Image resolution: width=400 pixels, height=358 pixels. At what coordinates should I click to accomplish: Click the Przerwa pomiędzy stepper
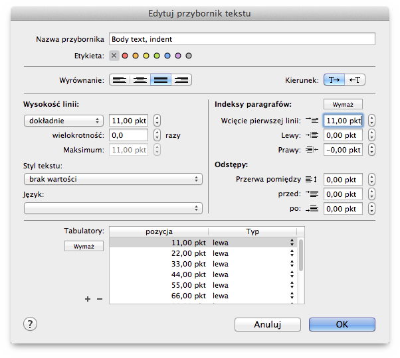pos(371,180)
